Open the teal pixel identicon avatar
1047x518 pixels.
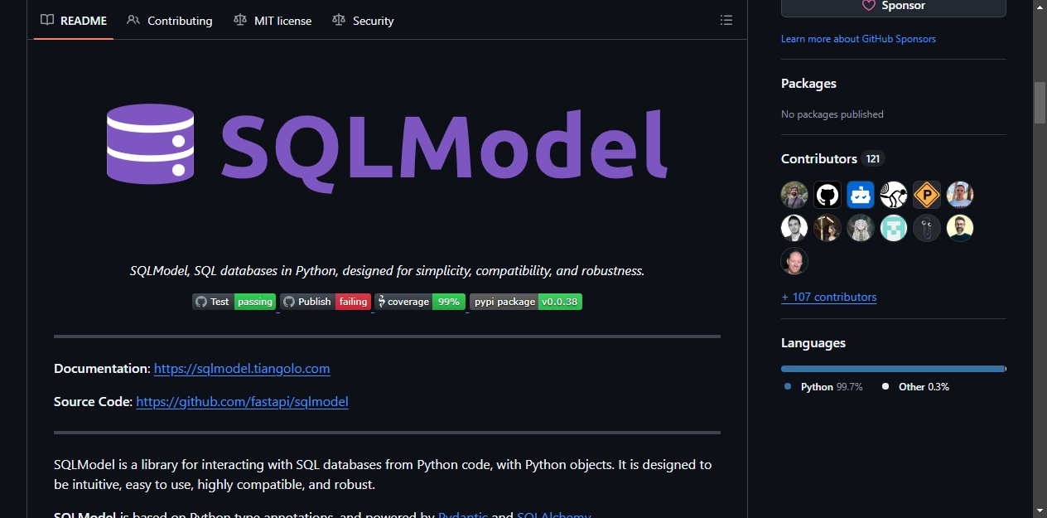[x=894, y=228]
